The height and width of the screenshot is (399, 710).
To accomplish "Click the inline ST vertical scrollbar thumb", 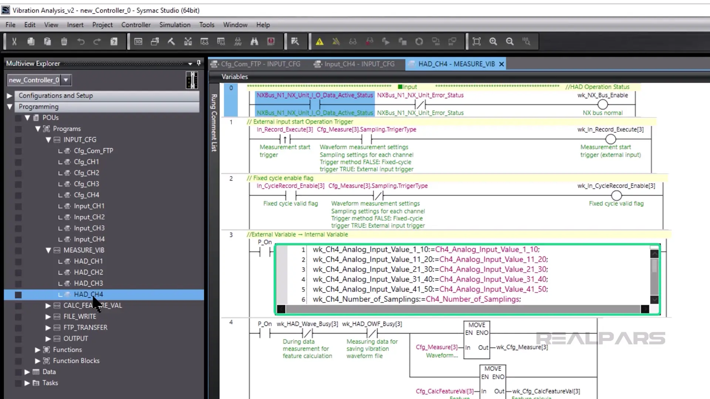I will (x=654, y=266).
